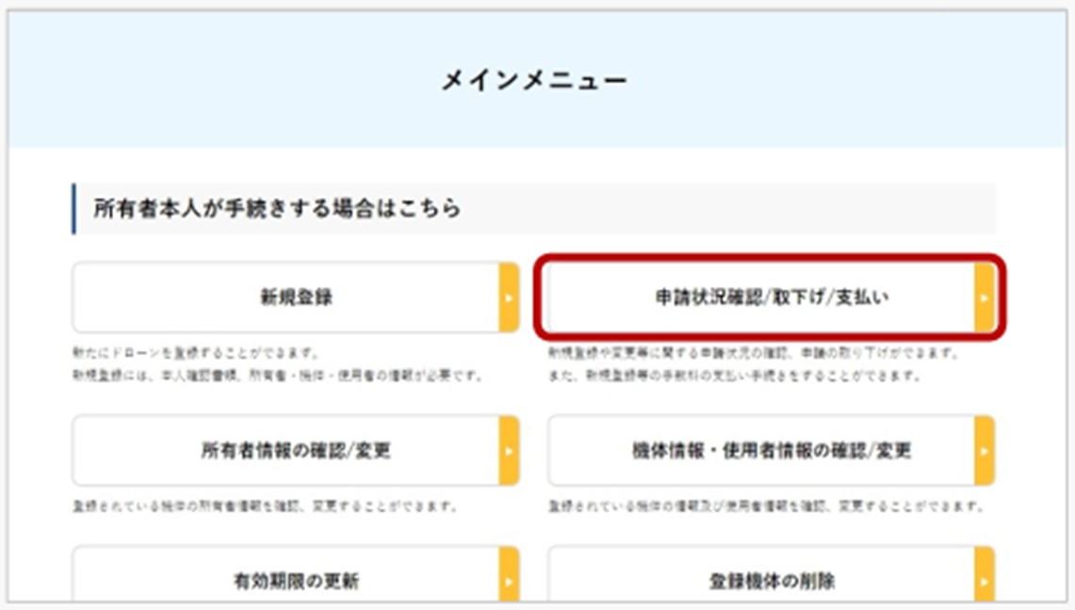
Task: Click the 所有者本人が手続きする場合はこちら section heading
Action: click(277, 208)
